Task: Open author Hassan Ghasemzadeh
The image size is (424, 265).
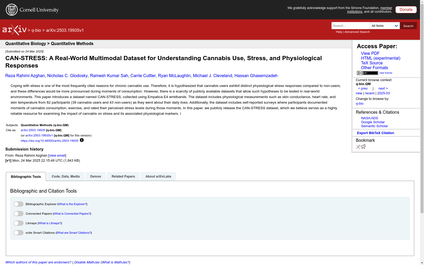Action: click(x=256, y=76)
